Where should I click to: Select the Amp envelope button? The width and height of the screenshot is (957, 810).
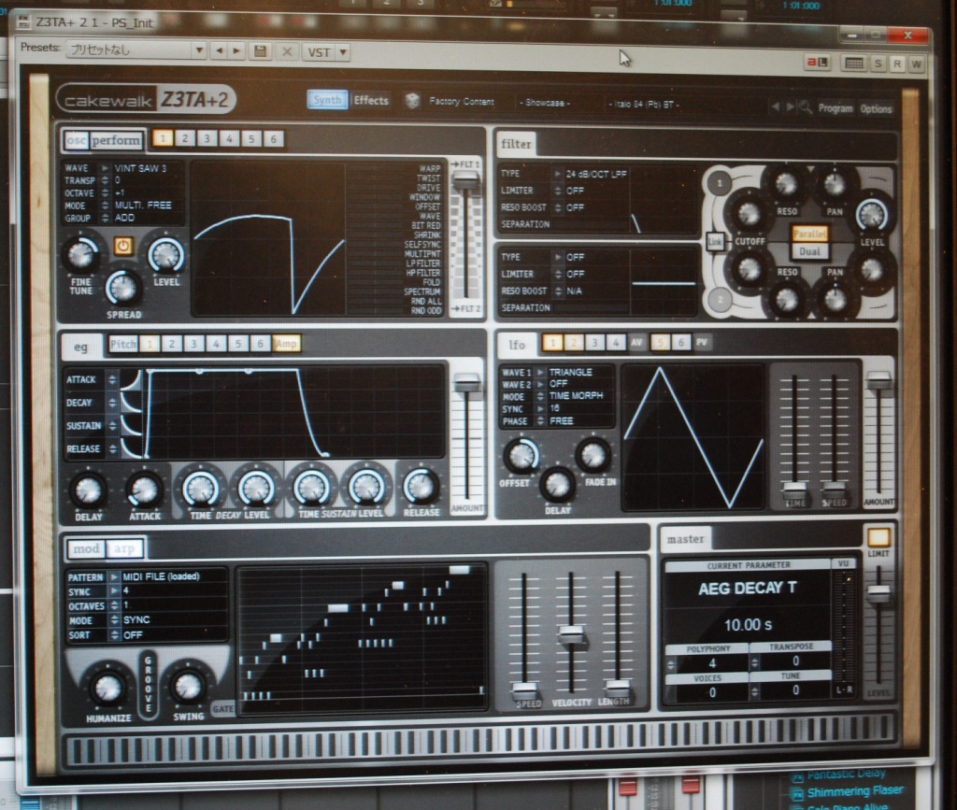pyautogui.click(x=286, y=344)
